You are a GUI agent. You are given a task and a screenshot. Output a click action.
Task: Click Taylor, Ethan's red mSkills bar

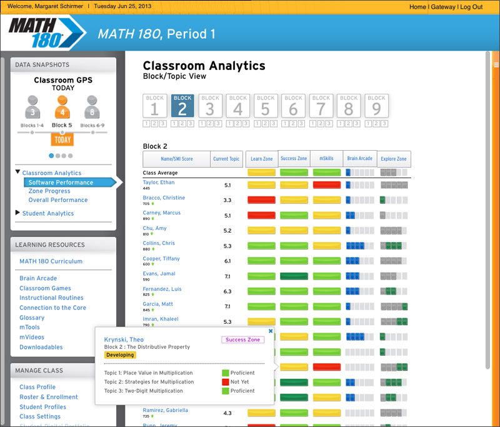(327, 185)
